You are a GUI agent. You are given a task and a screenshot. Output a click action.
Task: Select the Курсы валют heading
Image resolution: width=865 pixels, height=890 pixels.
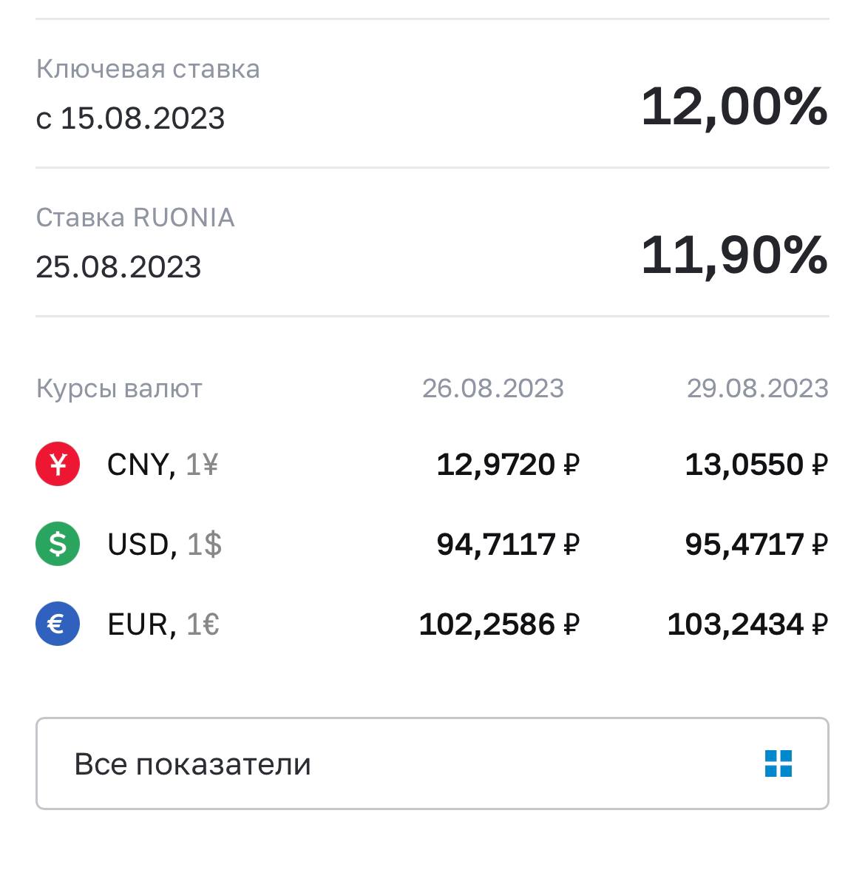pyautogui.click(x=119, y=388)
